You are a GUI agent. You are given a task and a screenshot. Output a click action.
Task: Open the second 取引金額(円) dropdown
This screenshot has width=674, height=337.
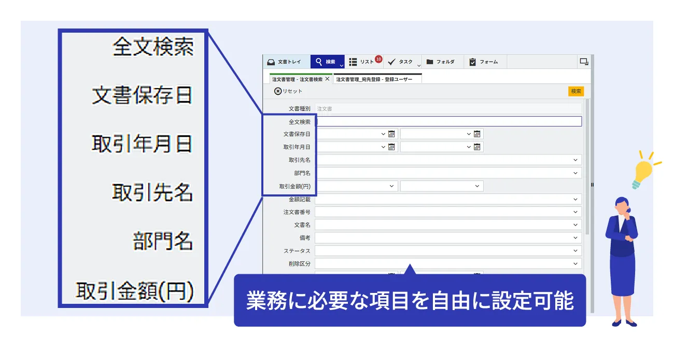477,186
